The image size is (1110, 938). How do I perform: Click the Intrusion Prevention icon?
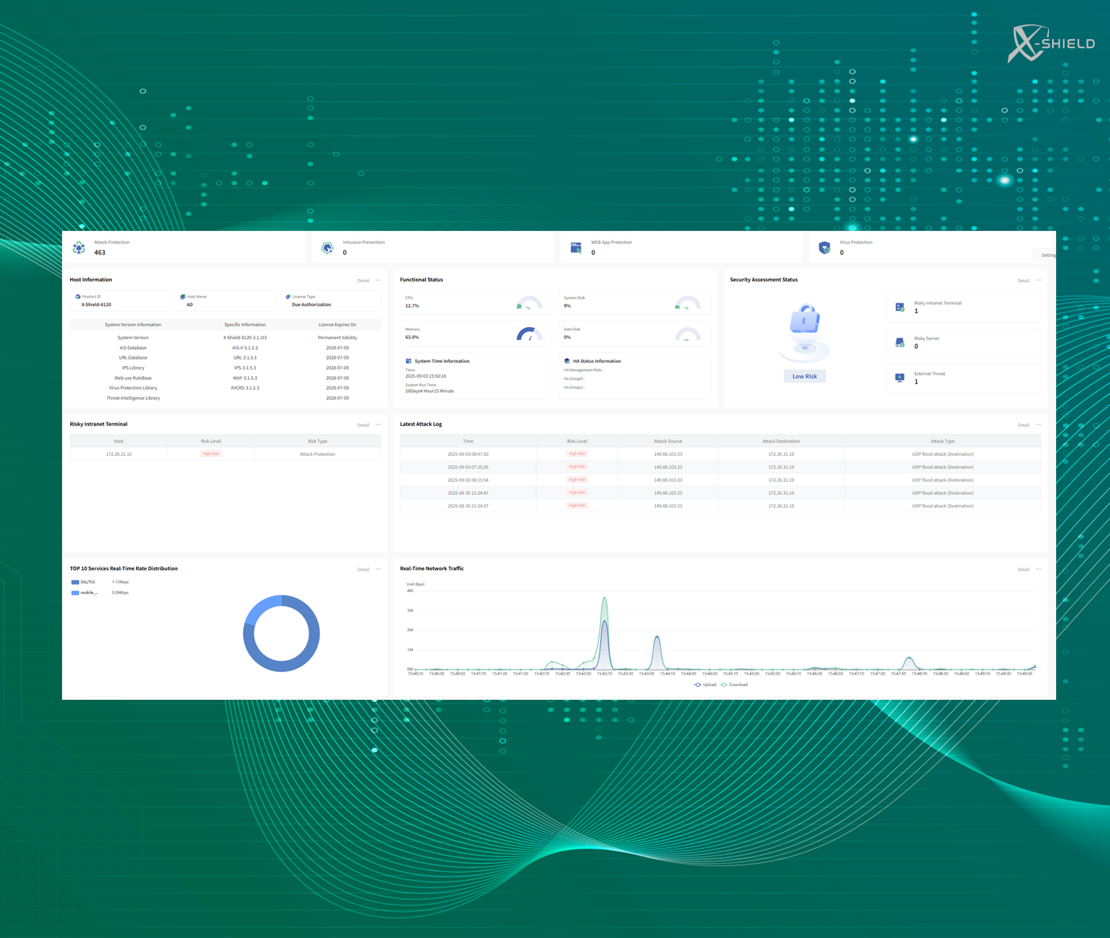pos(328,248)
